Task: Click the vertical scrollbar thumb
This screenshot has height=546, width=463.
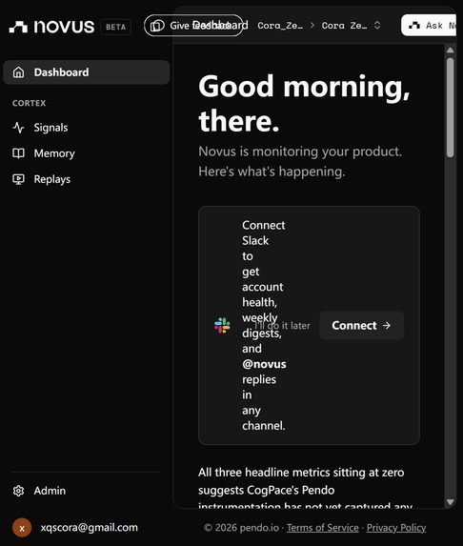Action: coord(450,108)
